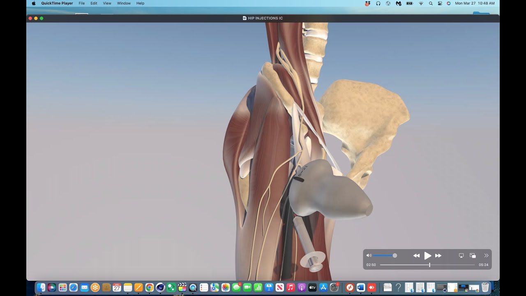Adjust the volume slider knob
This screenshot has width=526, height=296.
click(395, 256)
